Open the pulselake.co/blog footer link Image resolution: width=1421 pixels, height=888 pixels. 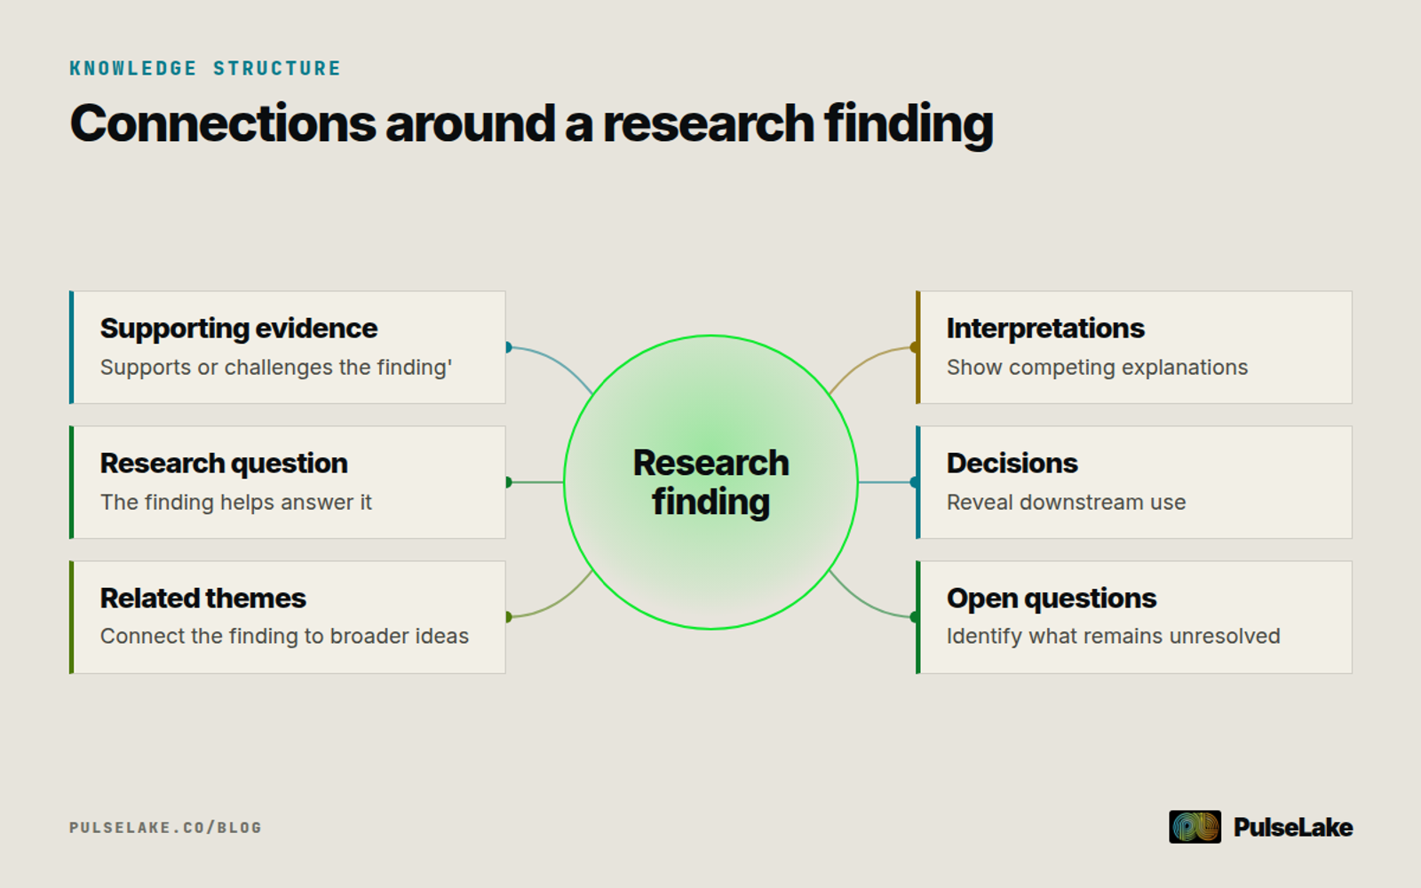point(165,828)
